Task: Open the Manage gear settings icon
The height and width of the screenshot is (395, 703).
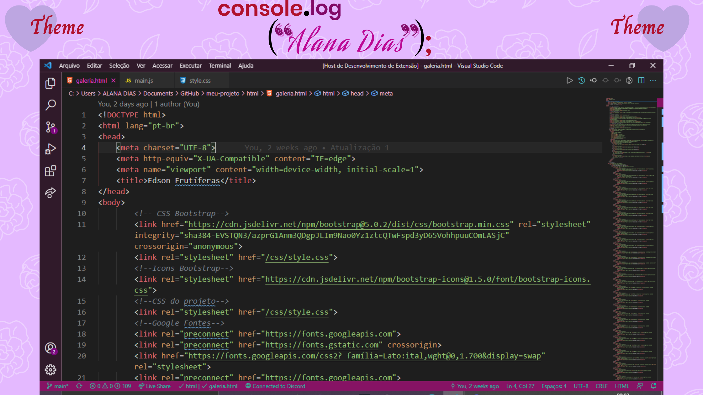Action: pos(51,370)
